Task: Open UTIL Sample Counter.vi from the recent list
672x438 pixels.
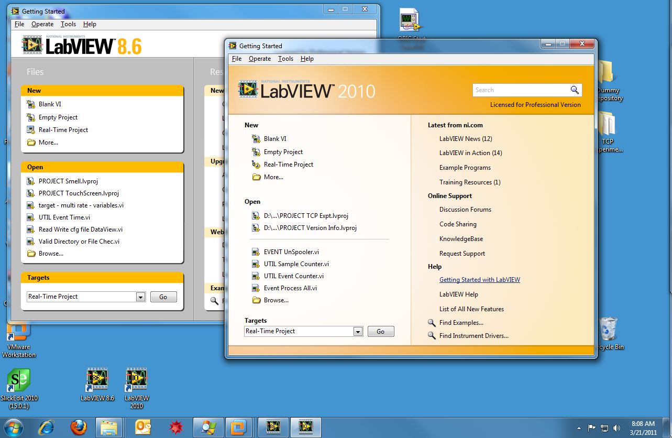Action: (296, 264)
